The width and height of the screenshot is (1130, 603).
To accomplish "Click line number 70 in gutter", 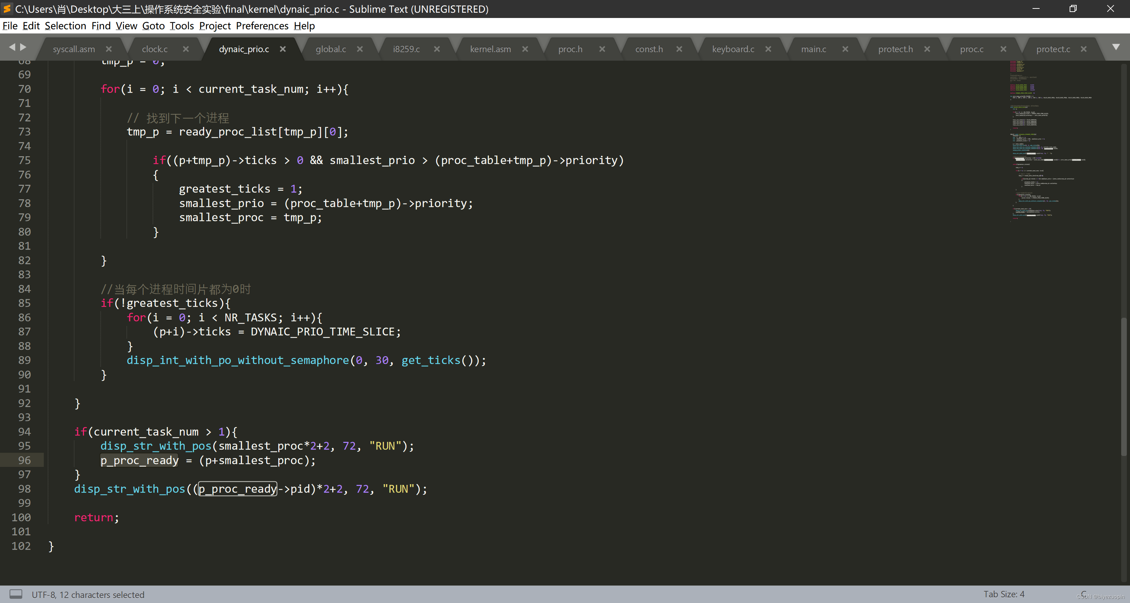I will [x=25, y=89].
